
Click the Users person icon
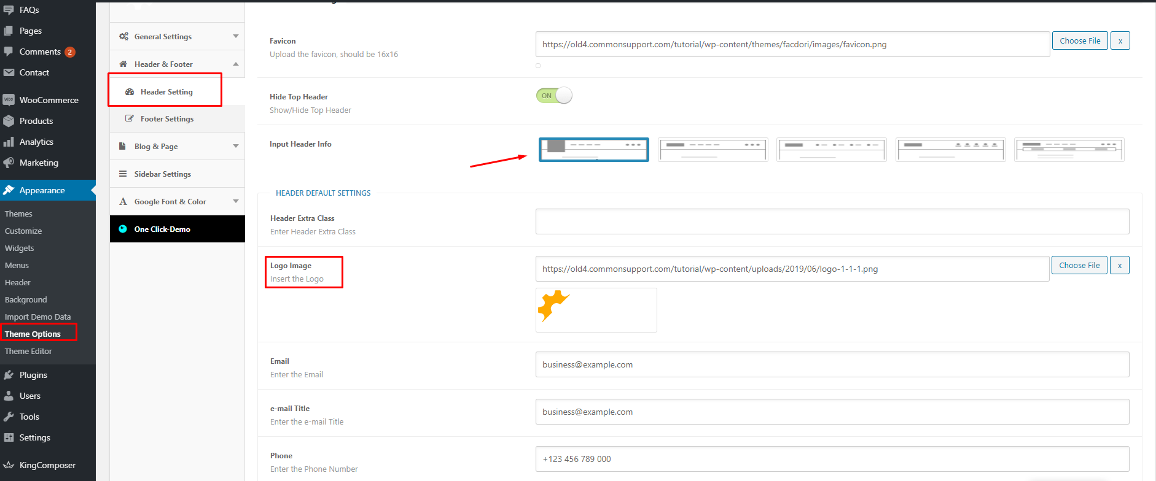[x=9, y=396]
